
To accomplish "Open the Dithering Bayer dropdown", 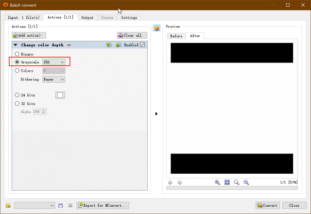I will (54, 79).
